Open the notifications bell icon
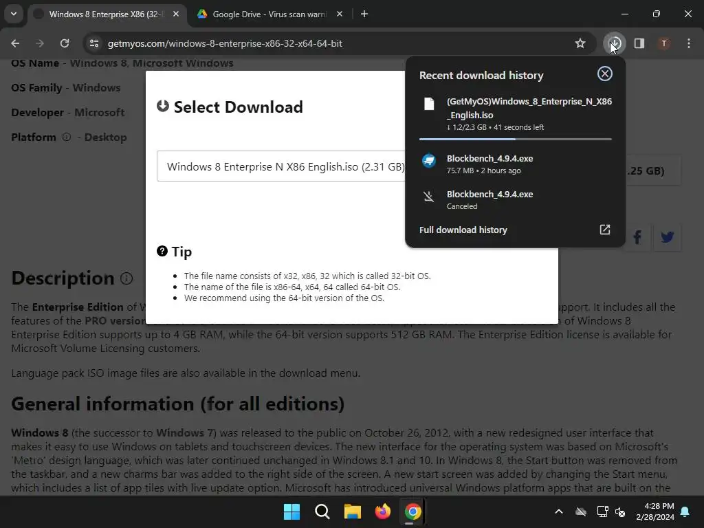 (x=685, y=511)
